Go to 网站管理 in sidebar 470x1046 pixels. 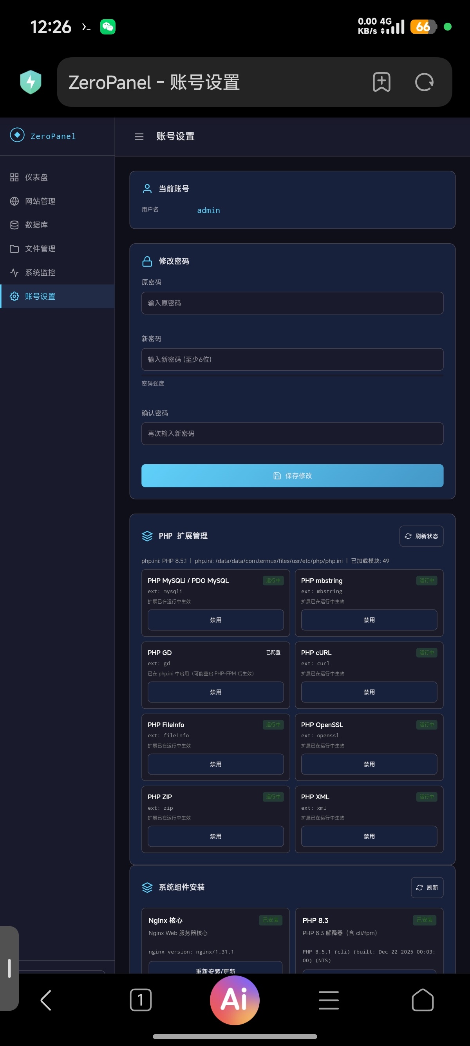coord(57,201)
